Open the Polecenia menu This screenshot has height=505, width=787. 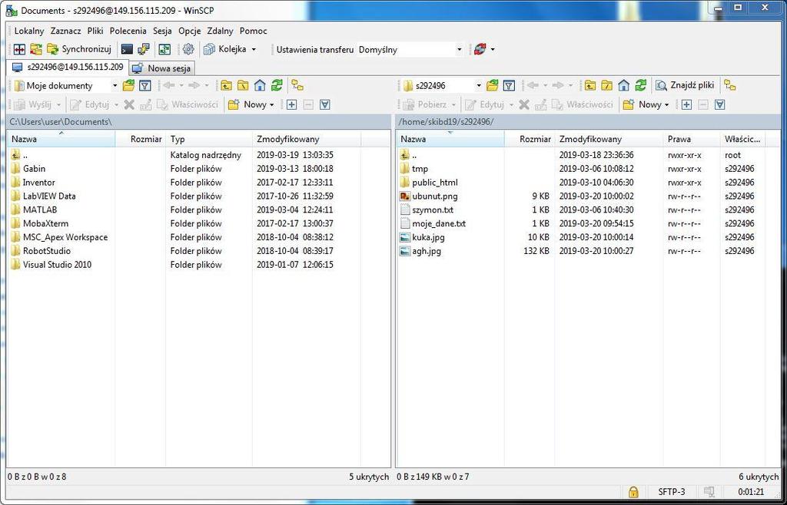[128, 31]
